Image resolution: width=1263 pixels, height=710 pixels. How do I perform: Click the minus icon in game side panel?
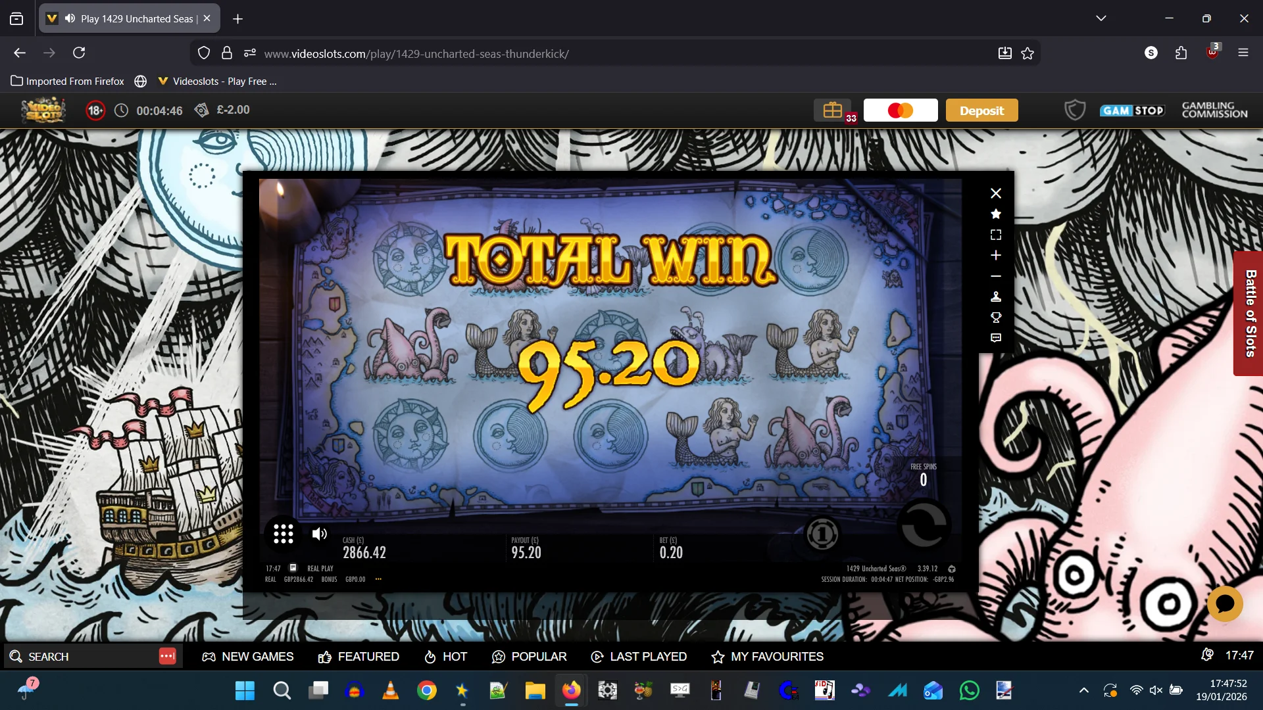pyautogui.click(x=996, y=276)
